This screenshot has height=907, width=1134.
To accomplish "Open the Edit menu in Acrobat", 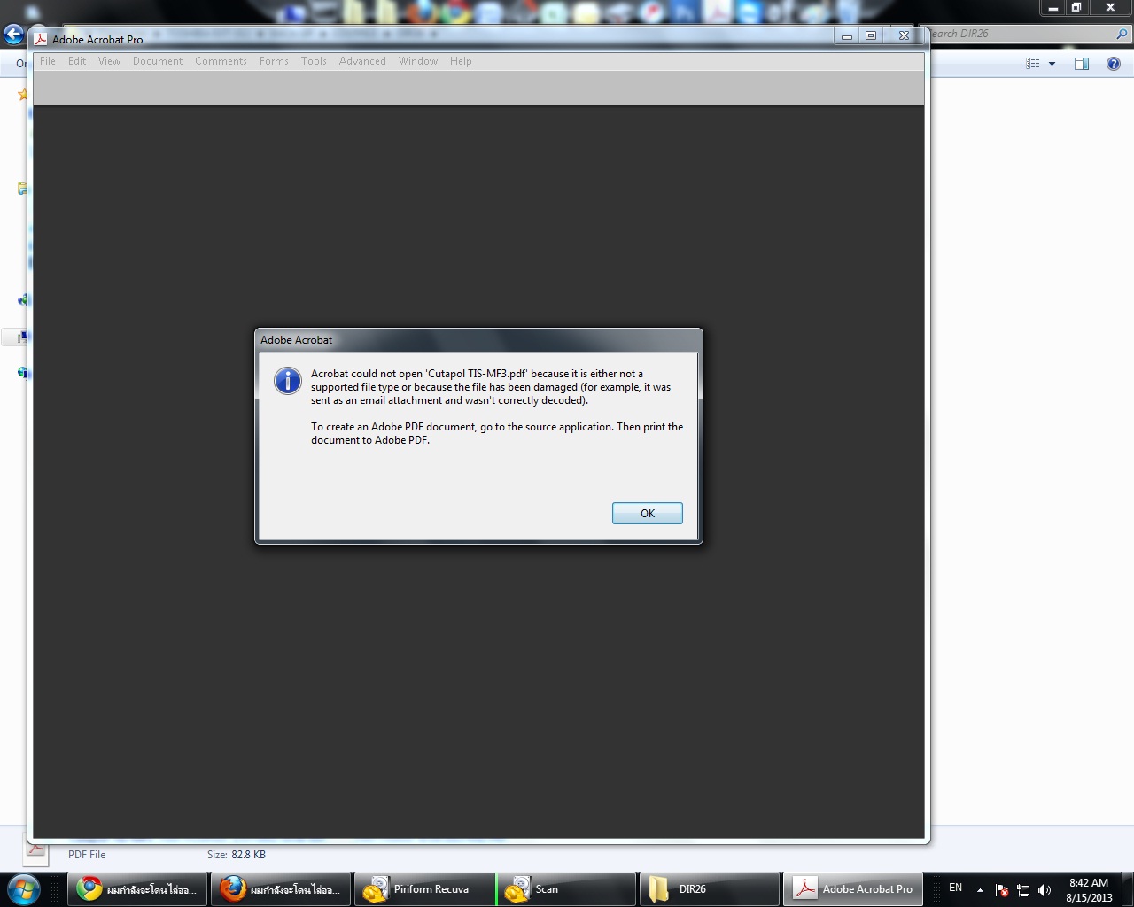I will pos(77,61).
